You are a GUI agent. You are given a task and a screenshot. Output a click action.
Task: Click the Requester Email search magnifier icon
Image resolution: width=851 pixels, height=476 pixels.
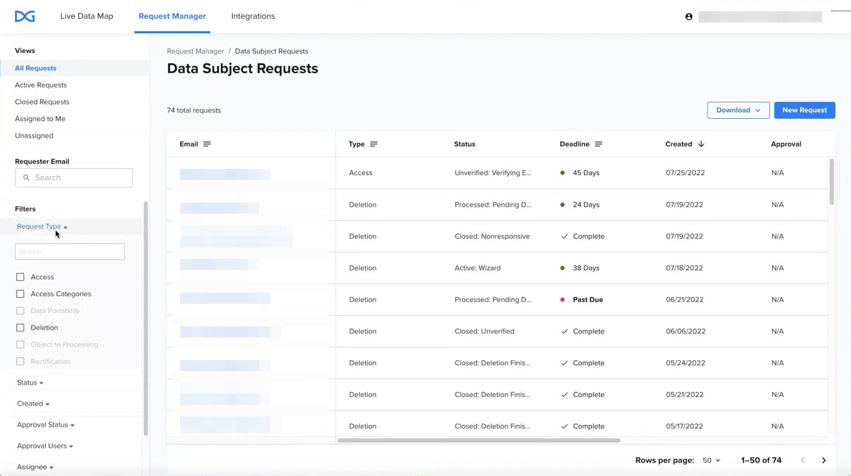tap(26, 178)
